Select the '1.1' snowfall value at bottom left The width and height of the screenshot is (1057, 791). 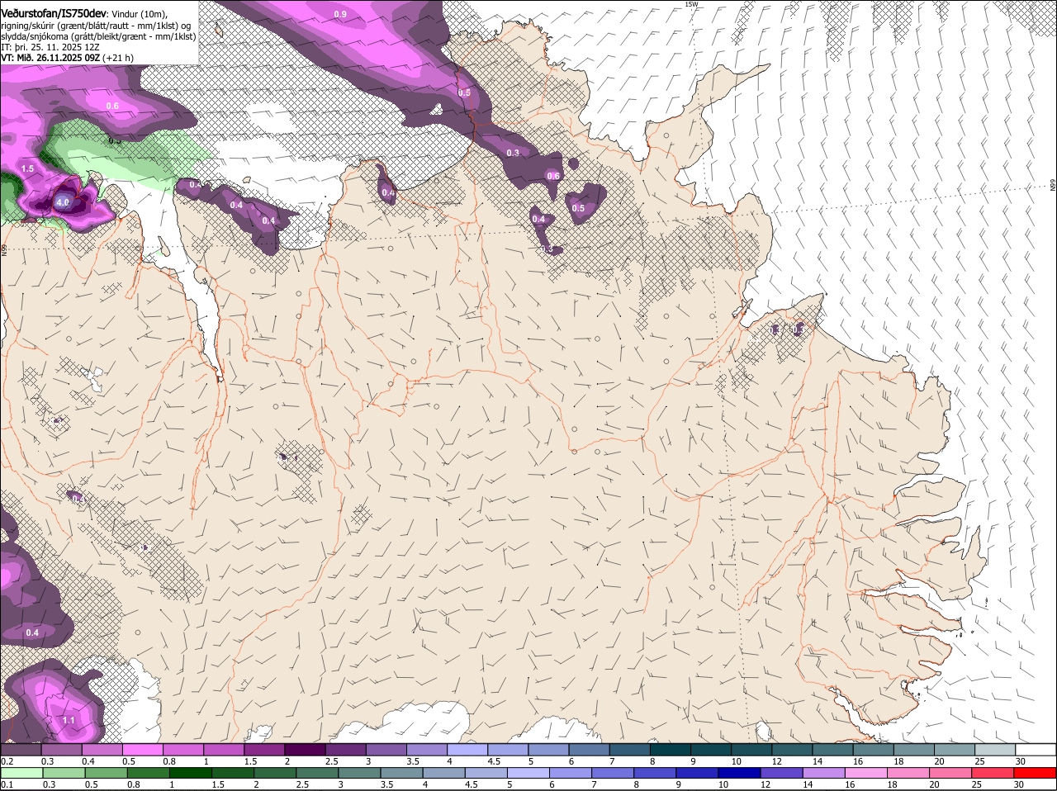click(69, 721)
